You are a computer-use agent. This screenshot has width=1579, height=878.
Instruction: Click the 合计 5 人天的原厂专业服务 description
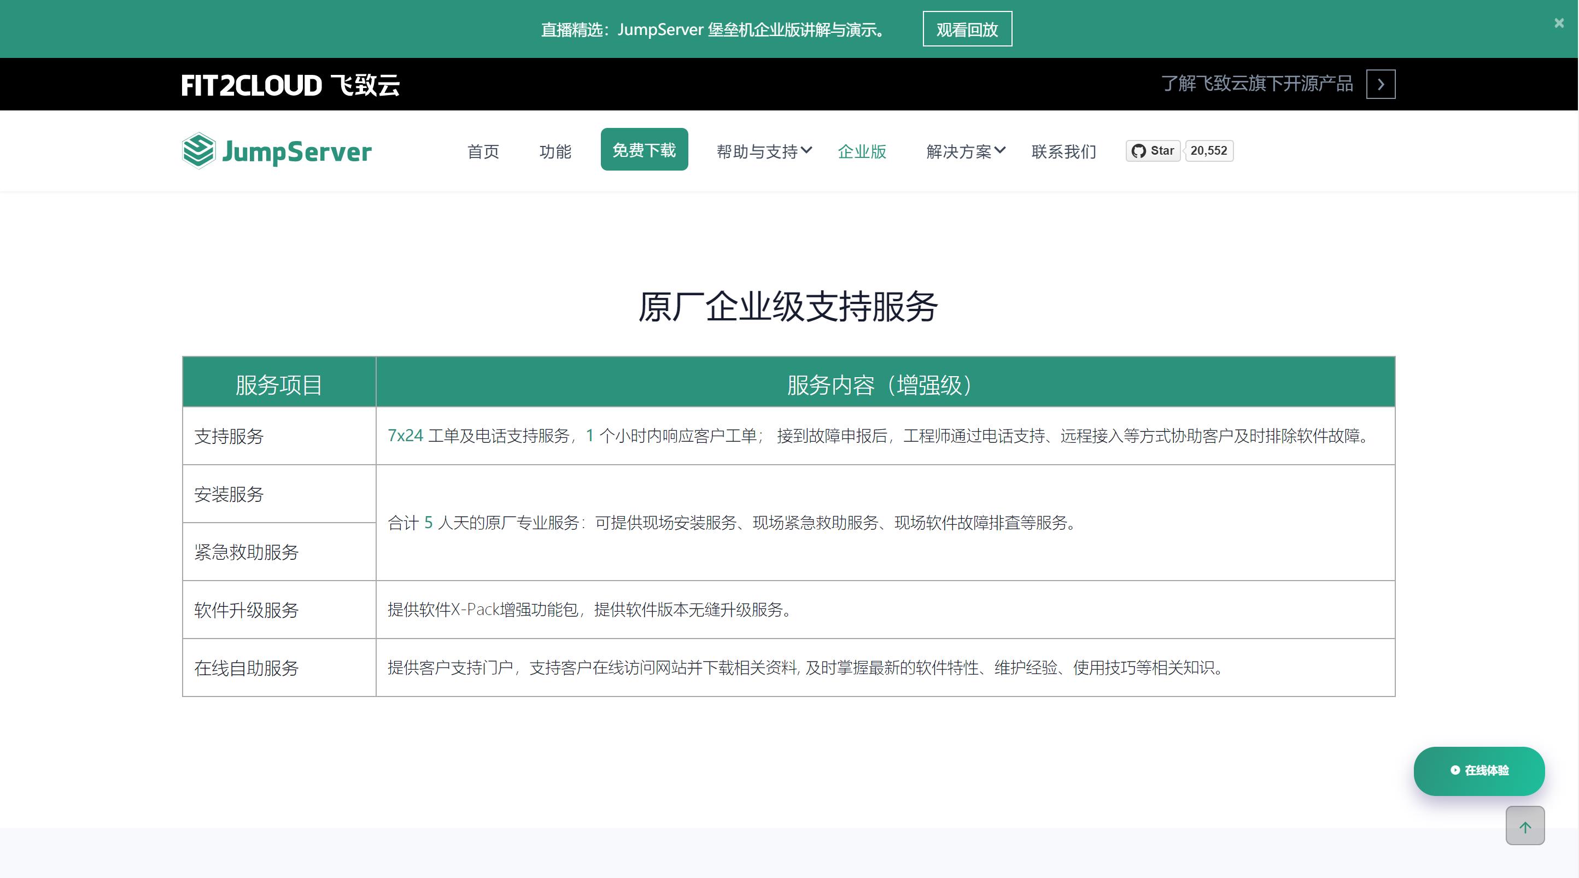tap(733, 523)
